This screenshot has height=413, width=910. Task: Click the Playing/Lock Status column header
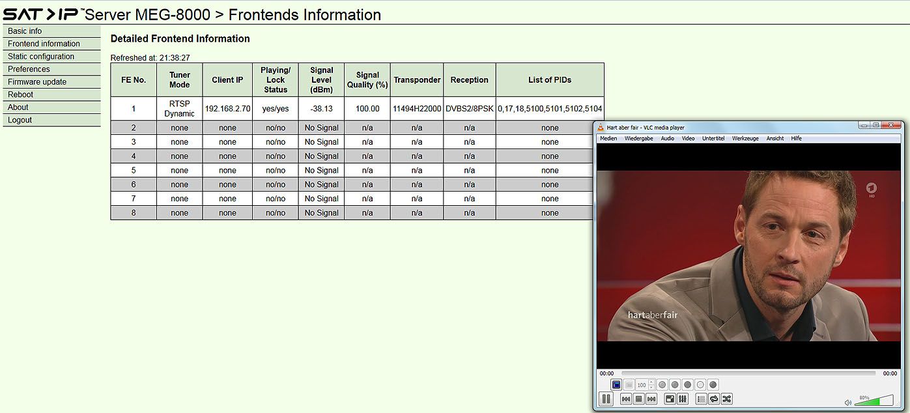[x=276, y=80]
